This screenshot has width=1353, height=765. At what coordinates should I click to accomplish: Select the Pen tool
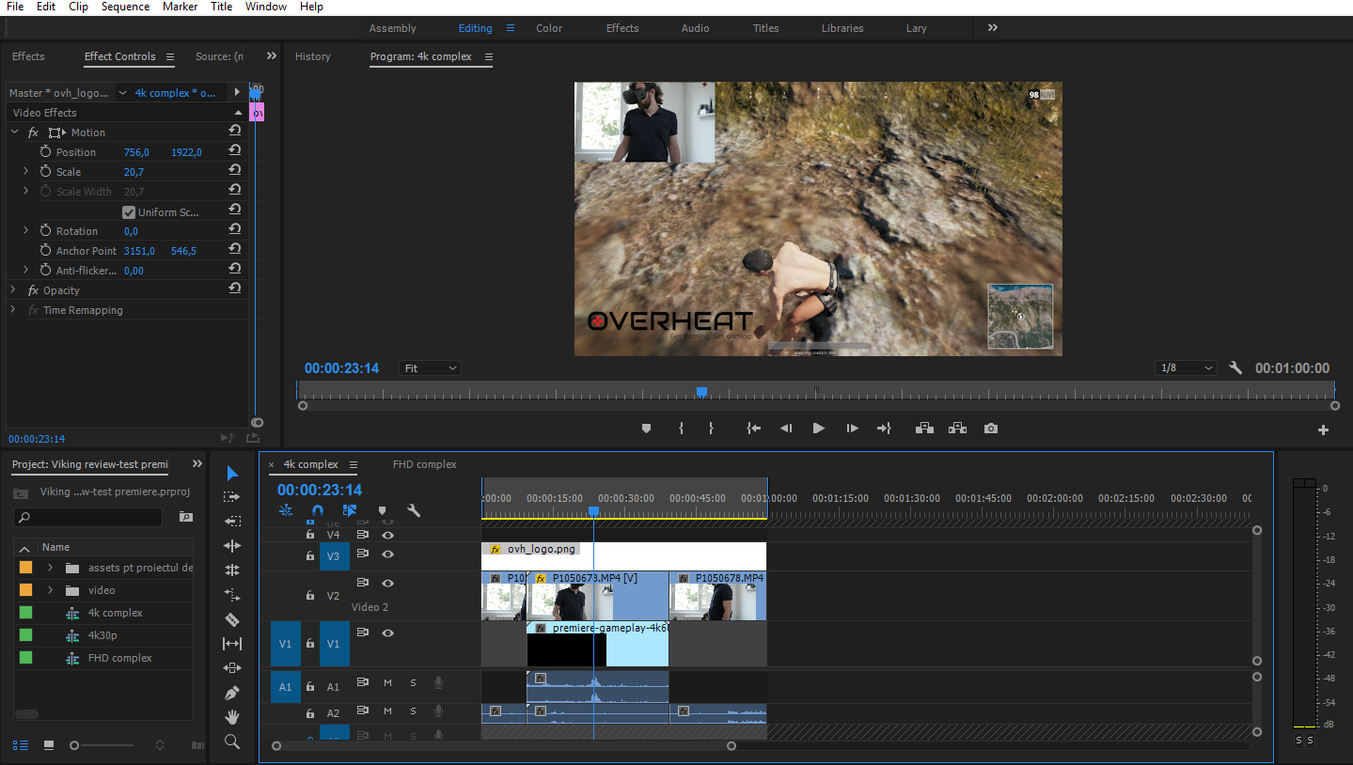click(x=232, y=693)
